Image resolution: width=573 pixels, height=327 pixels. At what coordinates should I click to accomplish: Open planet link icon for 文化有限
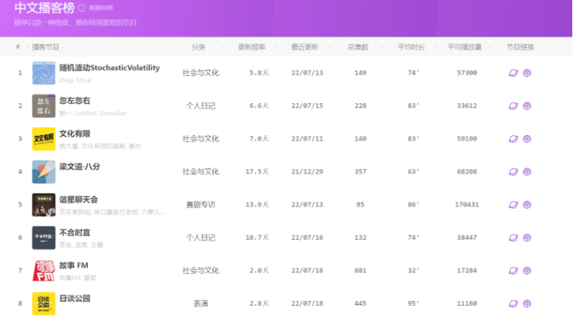(513, 139)
